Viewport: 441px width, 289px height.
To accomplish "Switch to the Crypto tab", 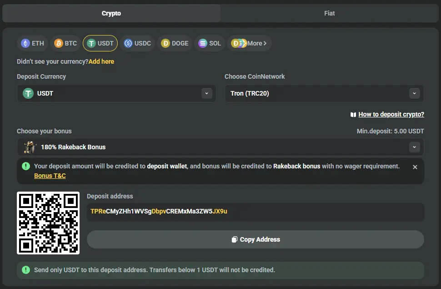I will point(111,13).
